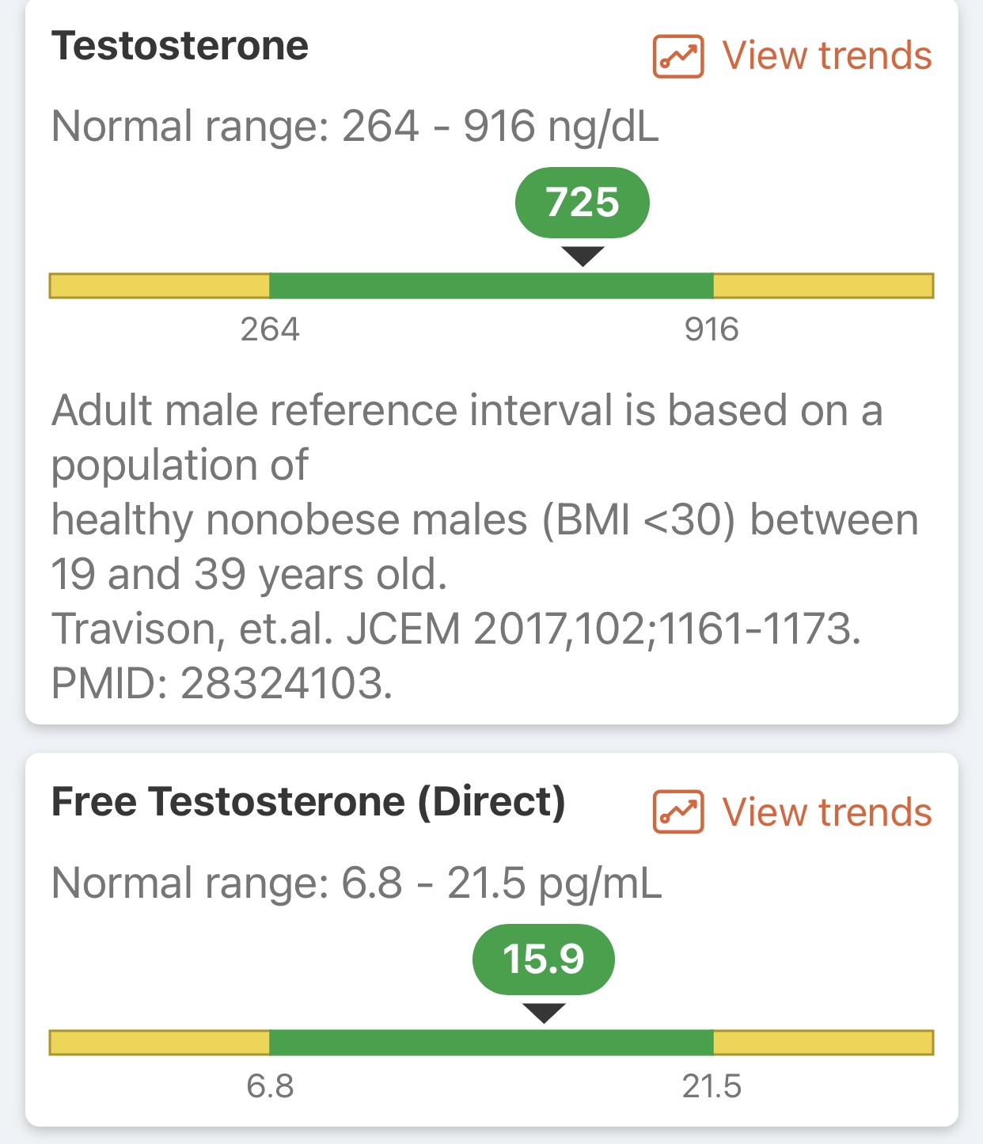
Task: Click the Testosterone trends chart icon
Action: (678, 56)
